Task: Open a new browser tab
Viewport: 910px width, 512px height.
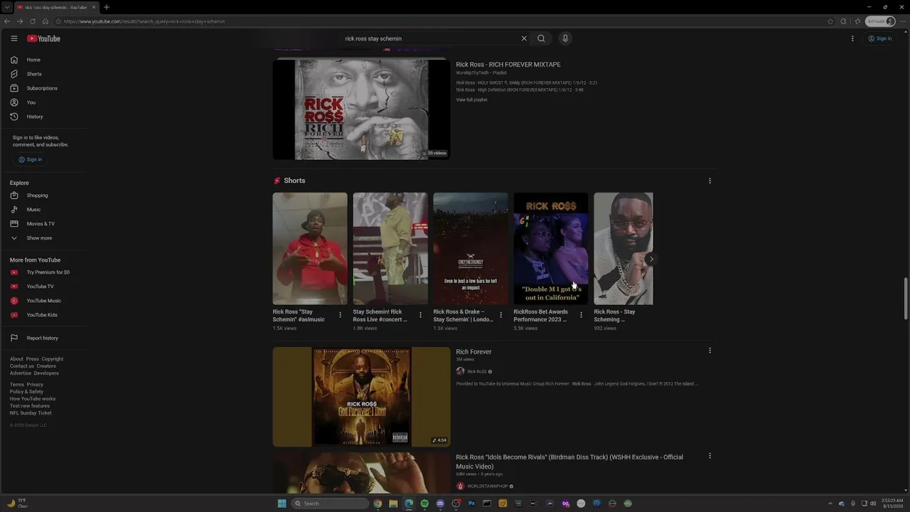Action: point(107,7)
